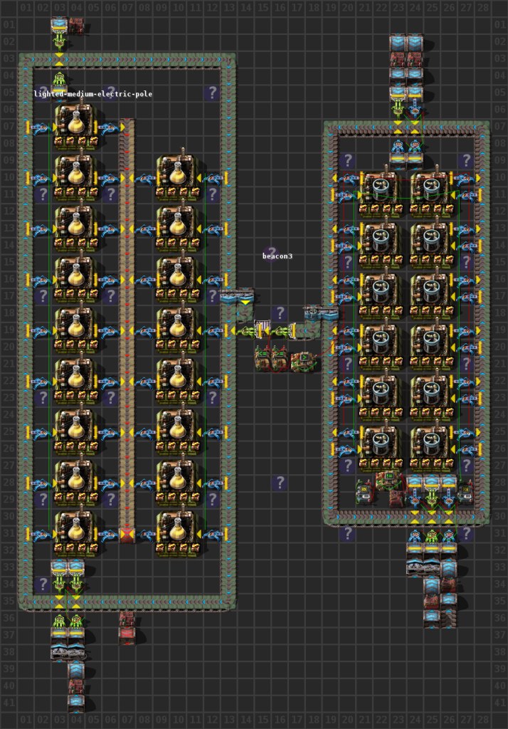Select the flask assembler in column 10, row 31
This screenshot has height=729, width=508.
[178, 534]
